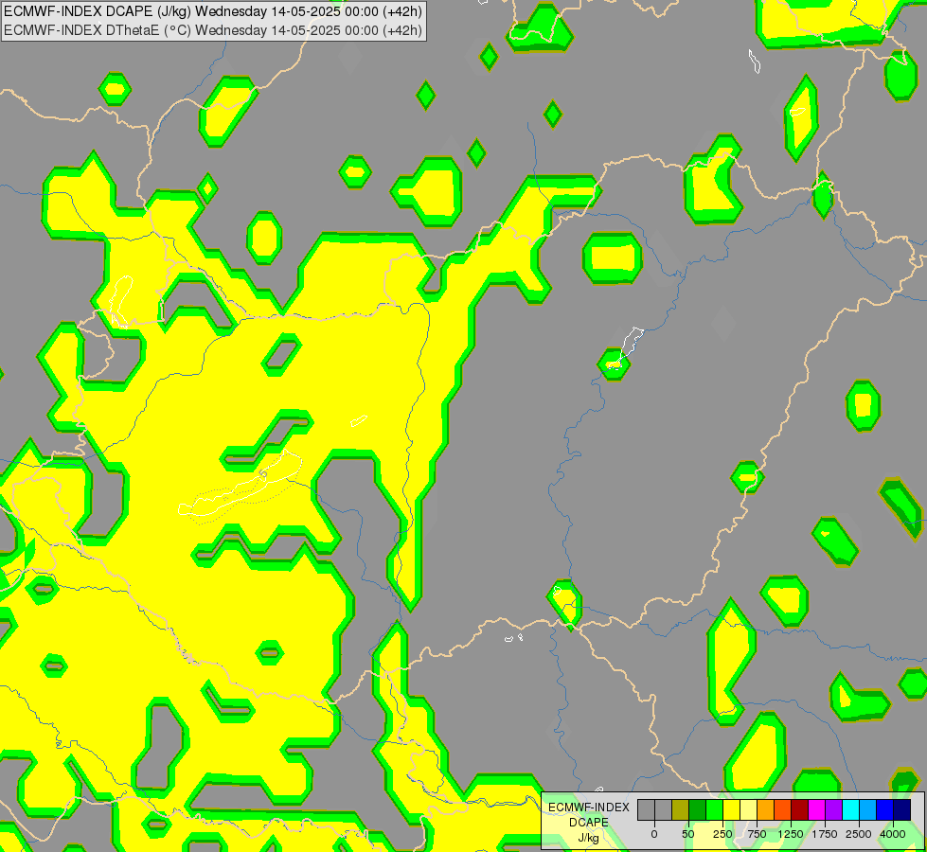This screenshot has width=927, height=852.
Task: Click the legend value label 0
Action: point(654,834)
